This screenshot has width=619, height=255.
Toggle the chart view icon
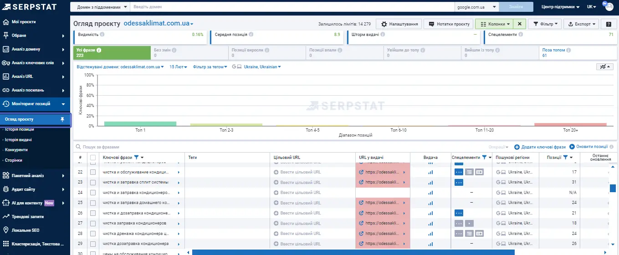tap(605, 66)
